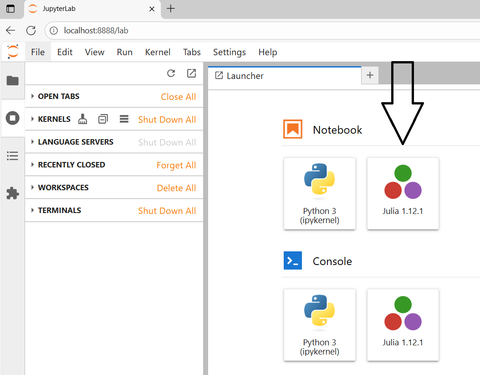Click Close All for open tabs
Viewport: 480px width, 375px height.
pos(178,97)
